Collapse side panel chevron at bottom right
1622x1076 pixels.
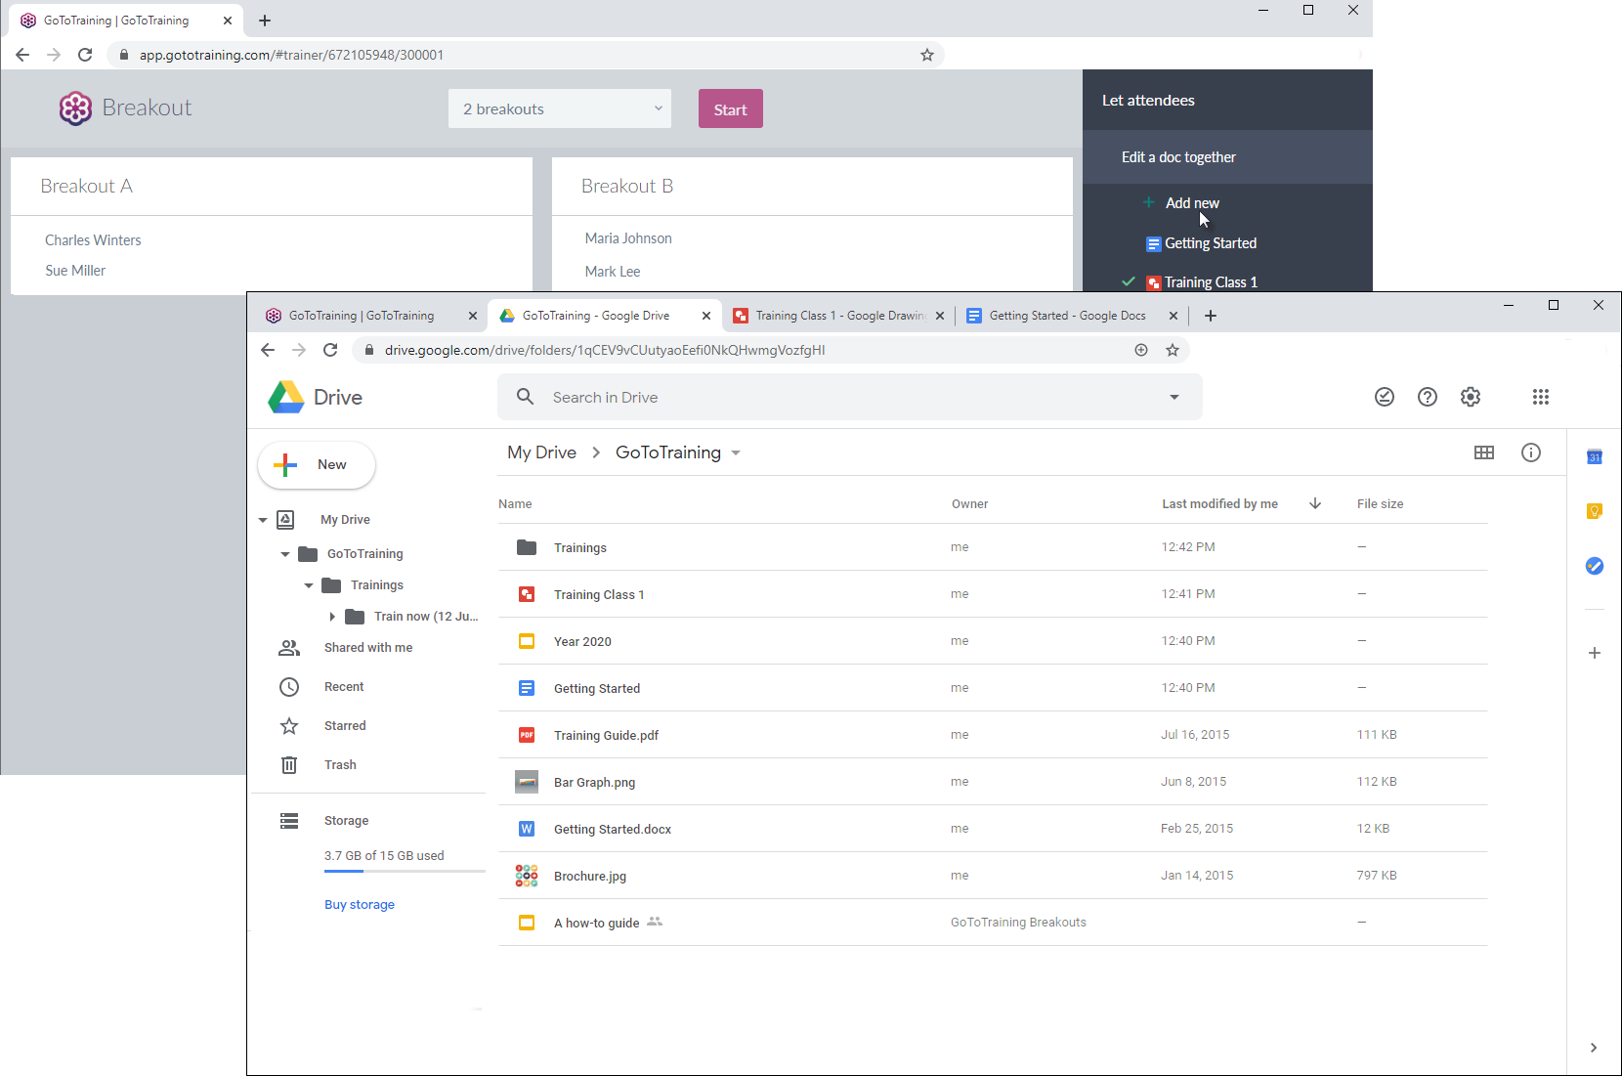(x=1594, y=1048)
